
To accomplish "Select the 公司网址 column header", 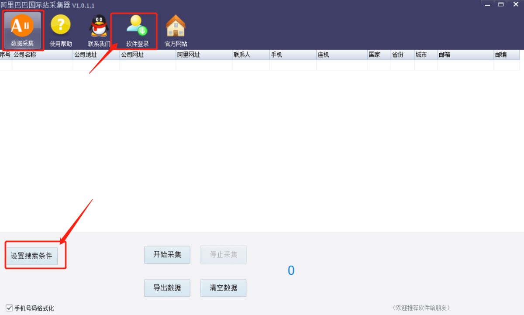I will click(148, 55).
